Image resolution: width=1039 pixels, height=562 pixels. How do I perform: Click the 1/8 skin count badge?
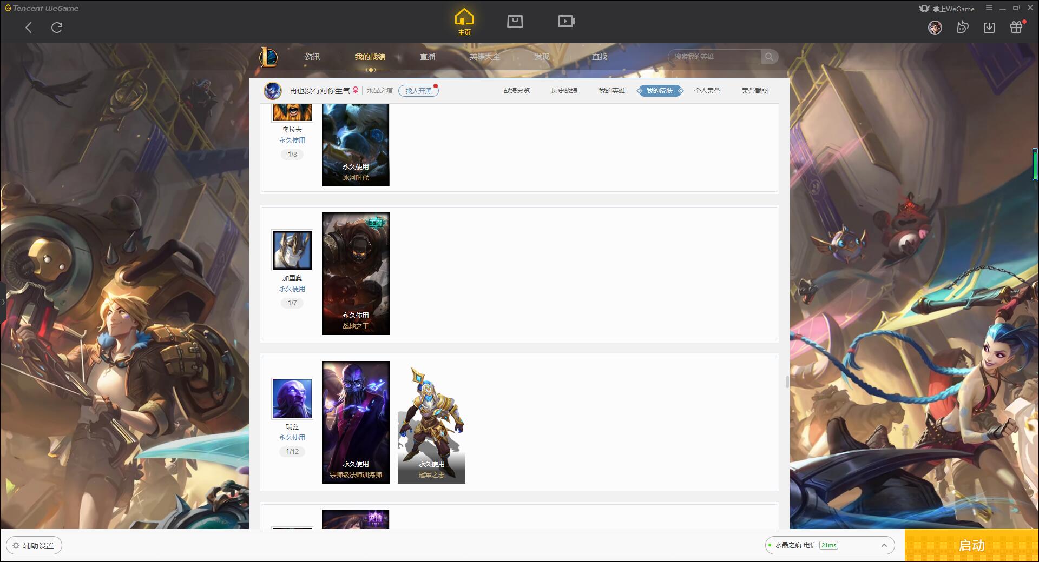(x=292, y=155)
